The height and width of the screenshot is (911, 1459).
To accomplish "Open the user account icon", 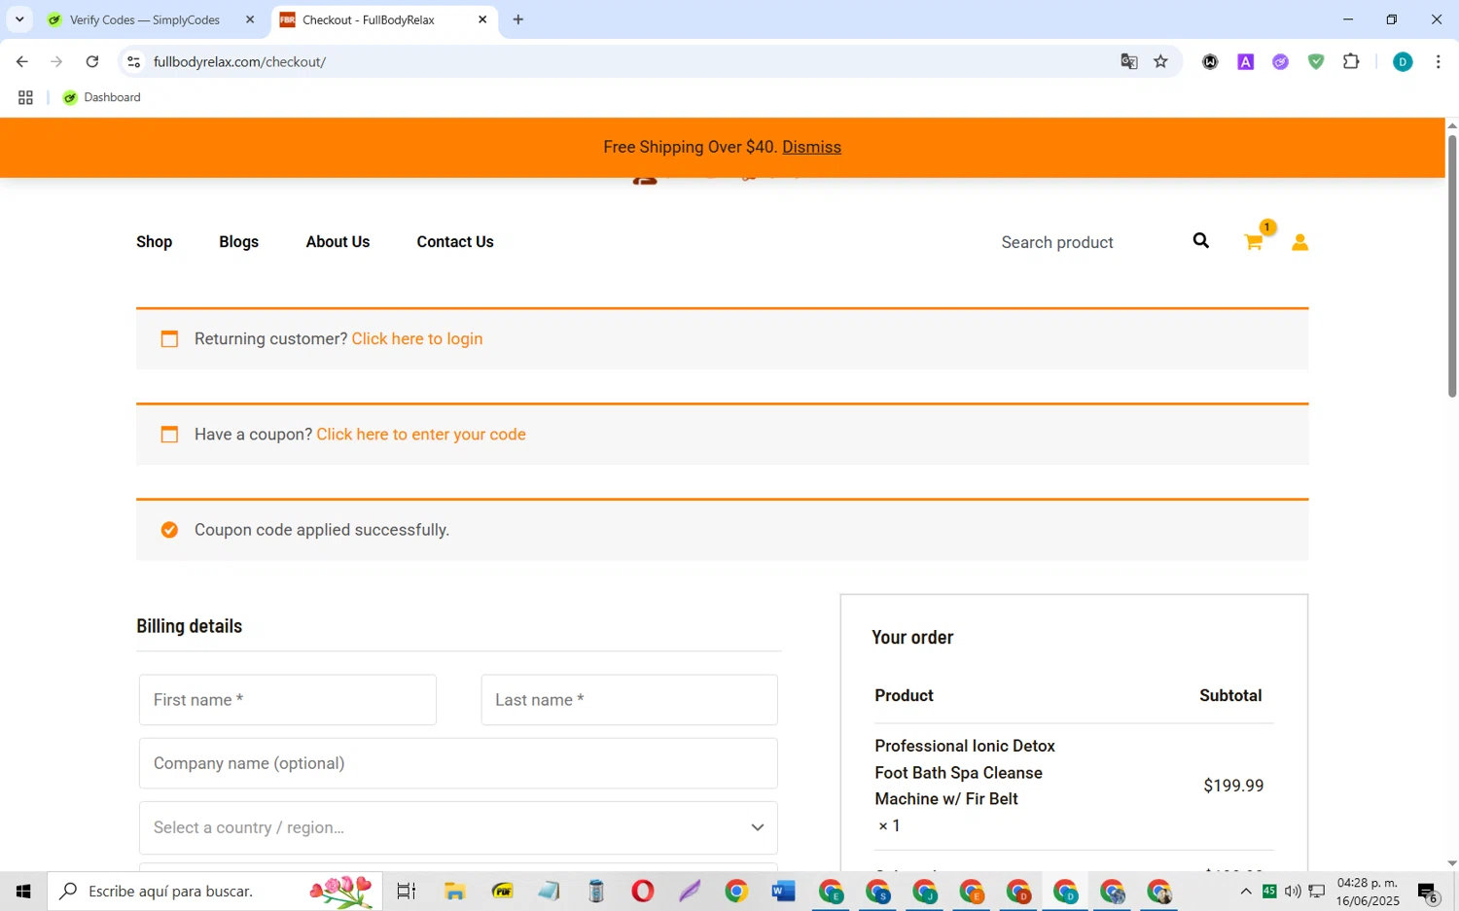I will tap(1299, 242).
